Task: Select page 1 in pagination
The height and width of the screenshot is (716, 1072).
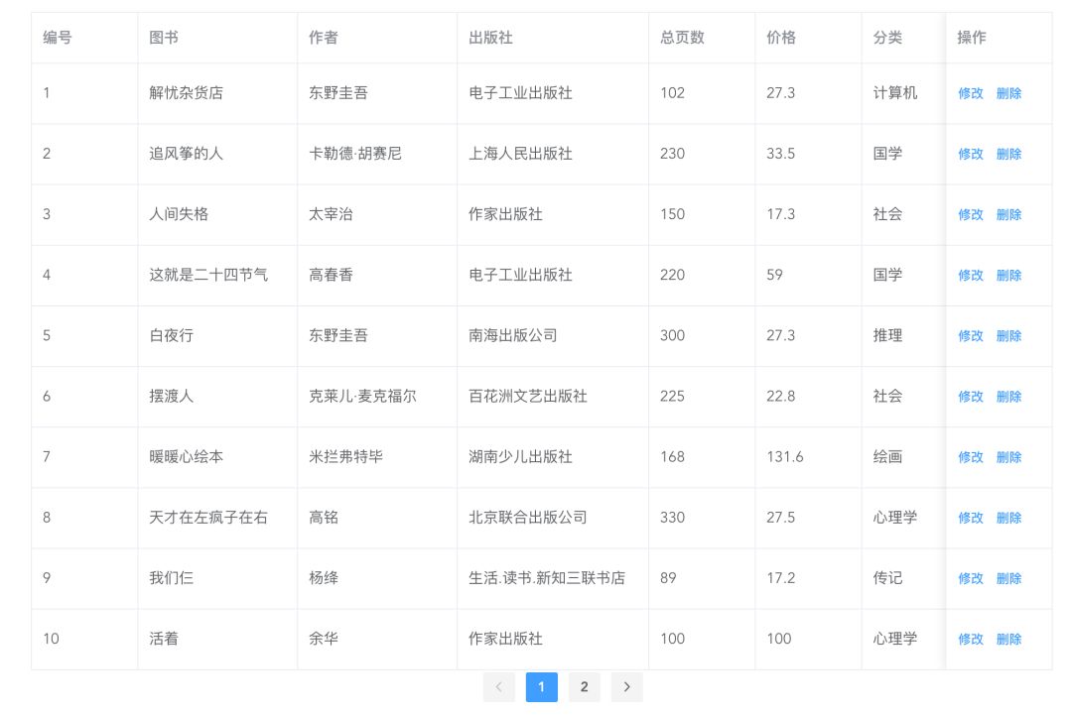Action: (x=541, y=687)
